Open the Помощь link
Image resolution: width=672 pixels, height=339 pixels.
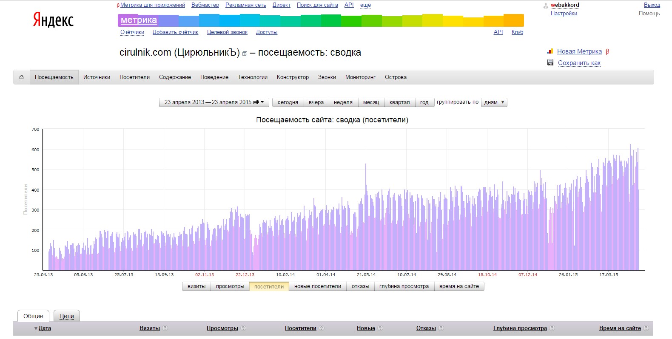[649, 14]
